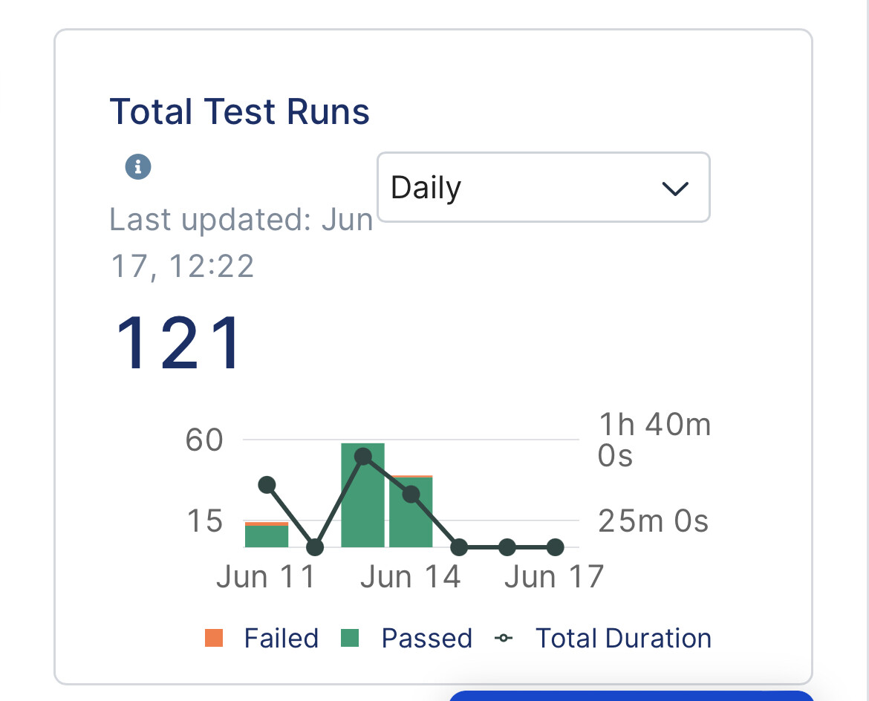Image resolution: width=869 pixels, height=701 pixels.
Task: Toggle the Total Duration legend label
Action: pos(623,639)
